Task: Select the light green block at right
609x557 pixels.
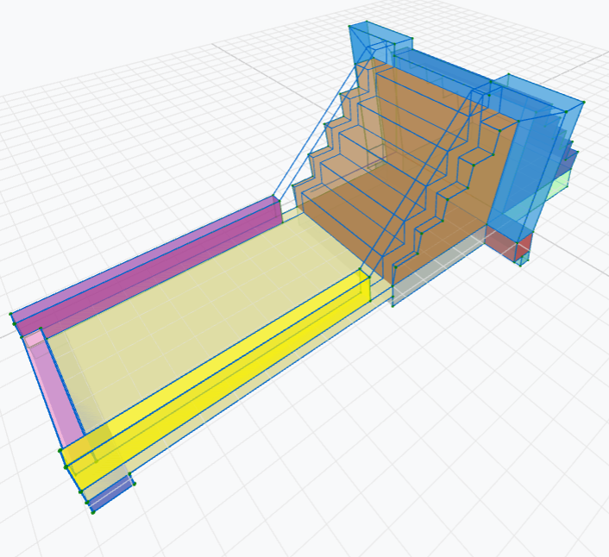Action: [x=557, y=186]
